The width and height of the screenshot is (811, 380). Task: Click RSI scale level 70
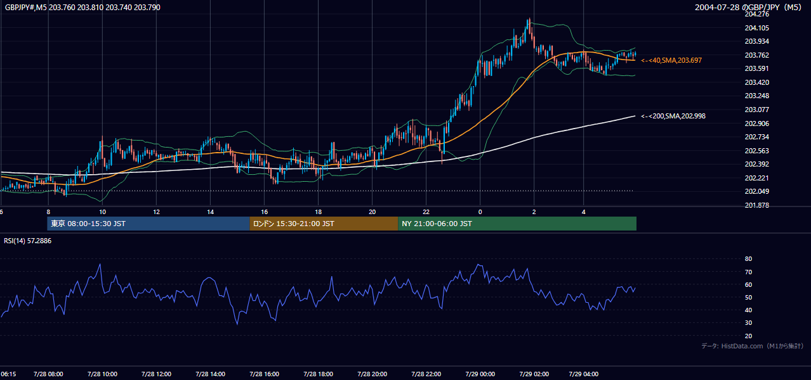coord(748,272)
